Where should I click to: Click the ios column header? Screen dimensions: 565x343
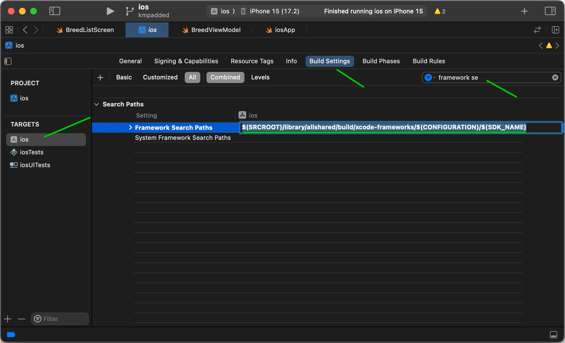click(248, 115)
